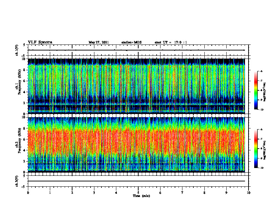Click the ch.2 color bar log(PSD) label
Viewport: 280px width, 216px height.
265,150
